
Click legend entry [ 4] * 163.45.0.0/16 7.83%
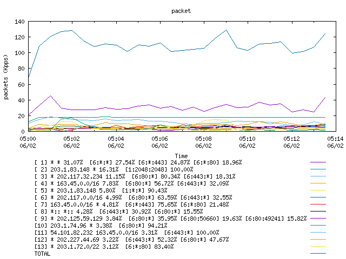point(132,183)
